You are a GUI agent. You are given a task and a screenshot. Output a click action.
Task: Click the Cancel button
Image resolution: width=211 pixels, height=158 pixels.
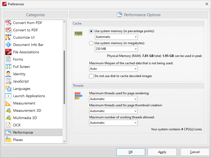[195, 152]
